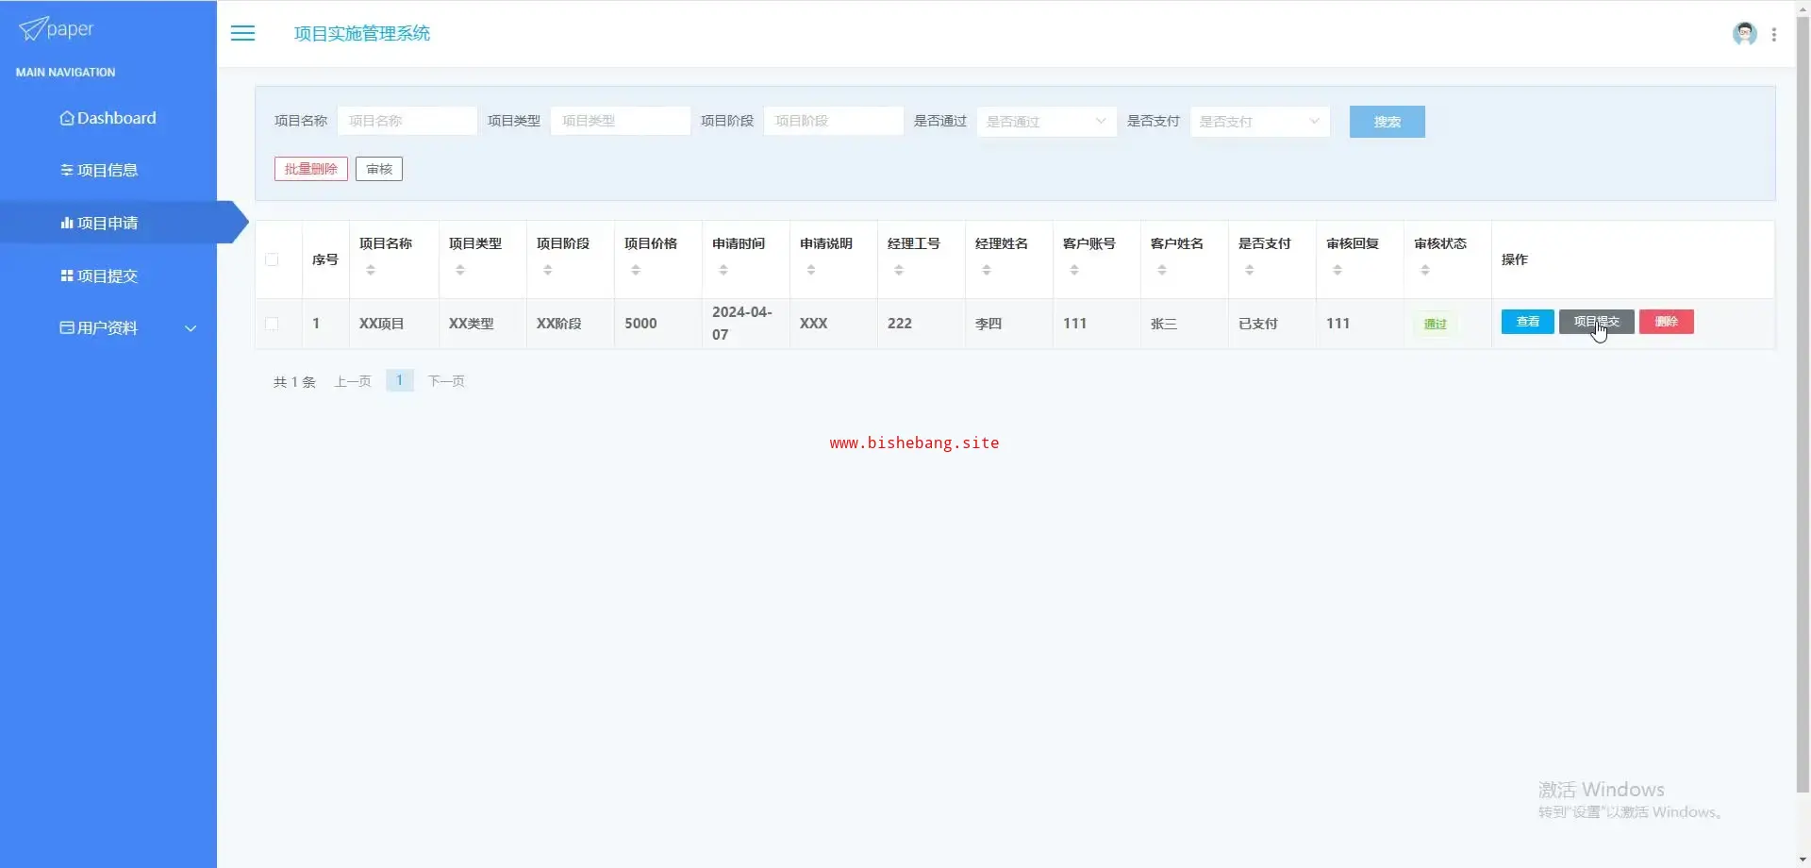Sort by 申请时间 column sort icon
1811x868 pixels.
(723, 271)
